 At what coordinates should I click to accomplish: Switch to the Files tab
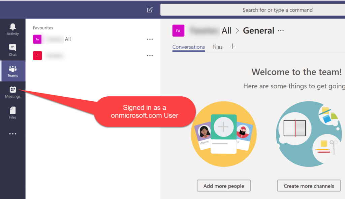coord(217,47)
